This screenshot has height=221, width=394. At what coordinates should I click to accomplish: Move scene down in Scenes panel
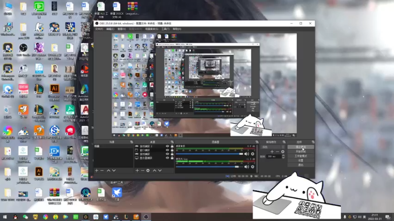[114, 170]
